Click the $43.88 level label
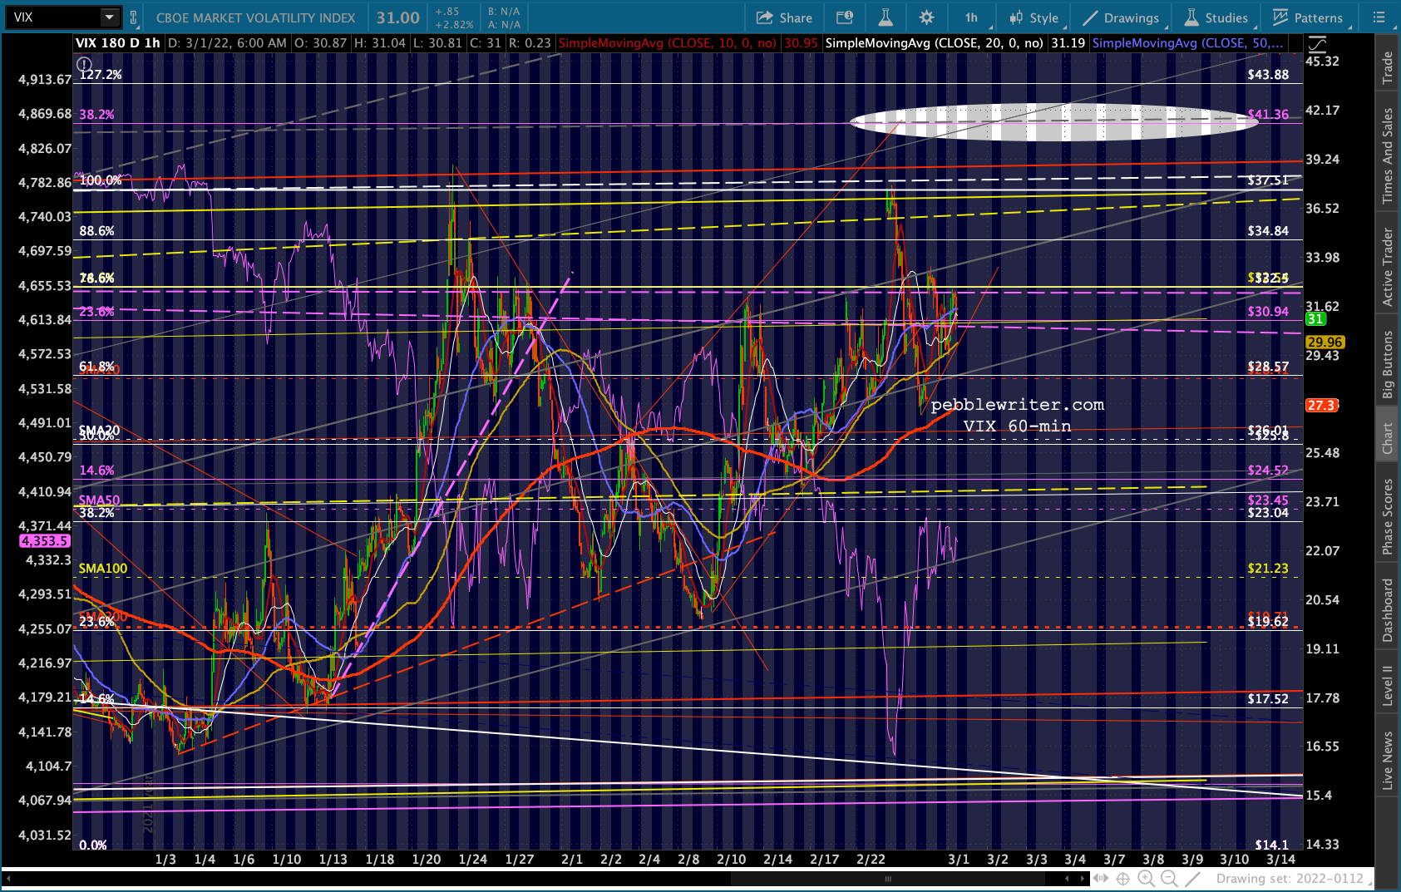 pos(1268,75)
